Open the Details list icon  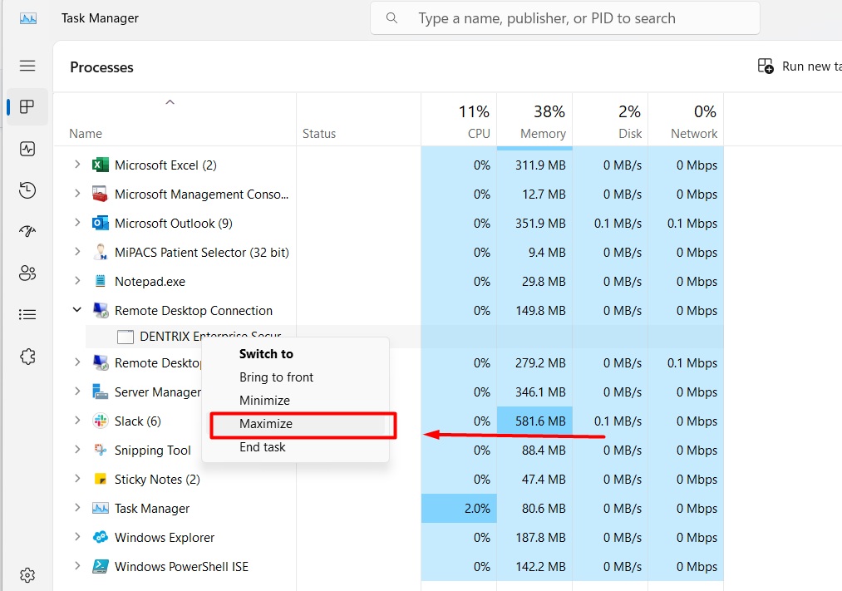(x=27, y=314)
